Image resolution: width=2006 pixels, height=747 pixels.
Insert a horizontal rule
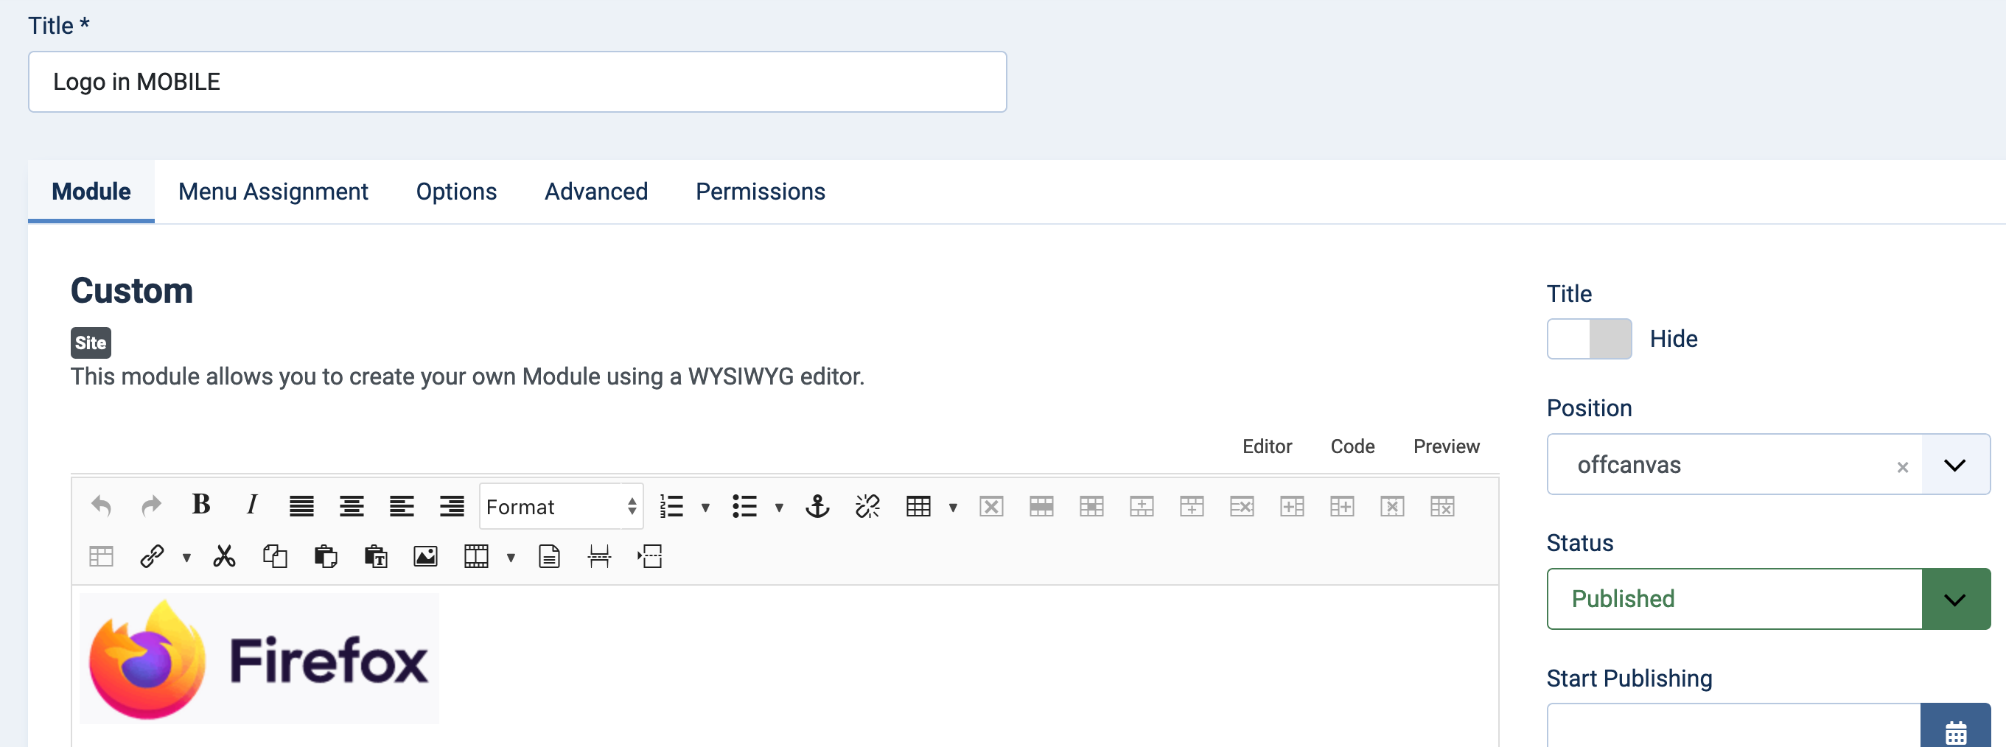pos(598,555)
